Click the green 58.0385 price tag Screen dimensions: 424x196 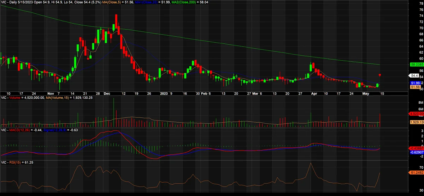point(416,65)
